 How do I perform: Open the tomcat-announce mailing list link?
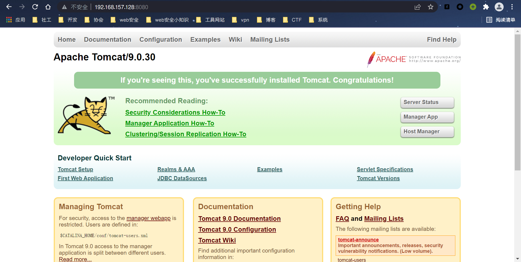click(x=358, y=240)
